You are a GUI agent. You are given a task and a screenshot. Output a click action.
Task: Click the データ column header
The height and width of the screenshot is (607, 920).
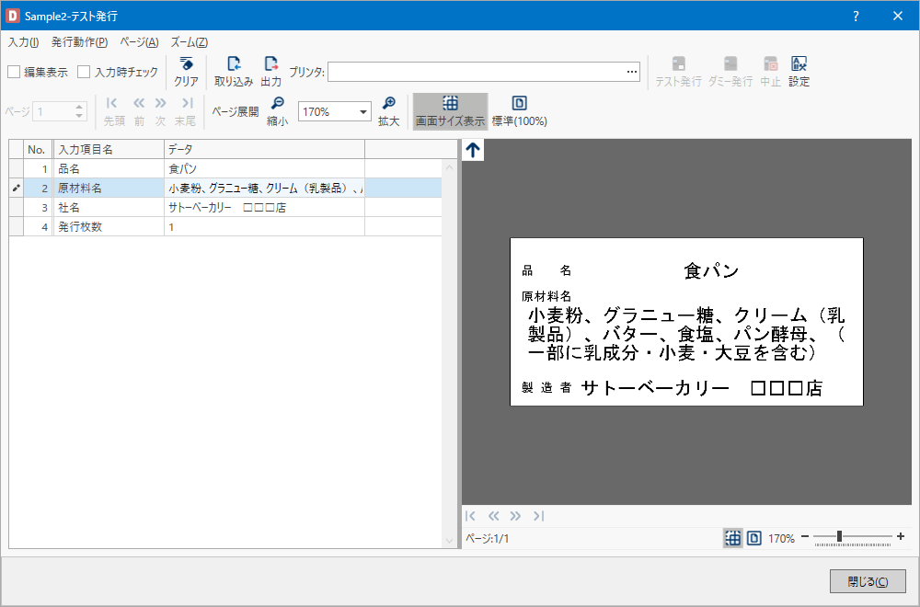point(265,150)
